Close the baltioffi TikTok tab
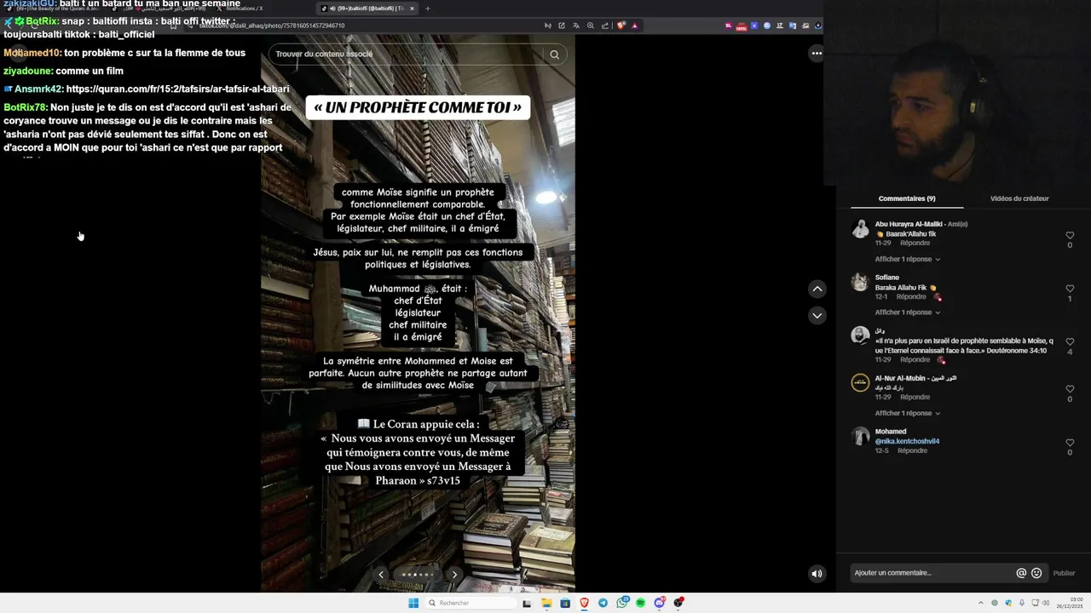1091x613 pixels. point(412,9)
